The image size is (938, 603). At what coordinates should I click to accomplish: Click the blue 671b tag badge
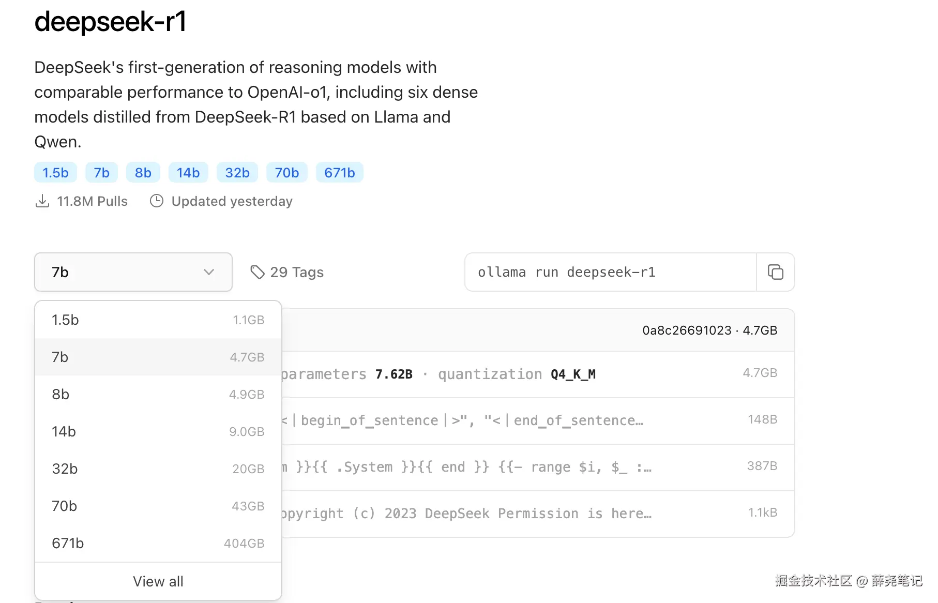pyautogui.click(x=339, y=173)
